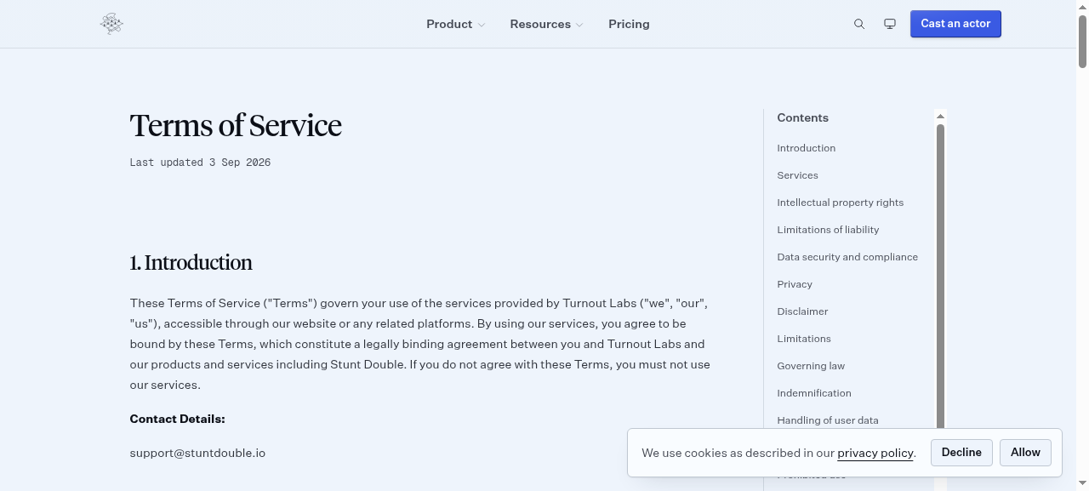The height and width of the screenshot is (491, 1089).
Task: Click the Contents panel scroll-up arrow
Action: (x=940, y=116)
